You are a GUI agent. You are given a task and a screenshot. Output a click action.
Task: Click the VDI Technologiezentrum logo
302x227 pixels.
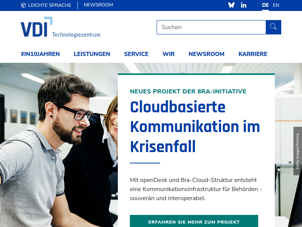coord(60,28)
